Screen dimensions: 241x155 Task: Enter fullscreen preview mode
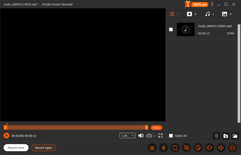(x=161, y=136)
